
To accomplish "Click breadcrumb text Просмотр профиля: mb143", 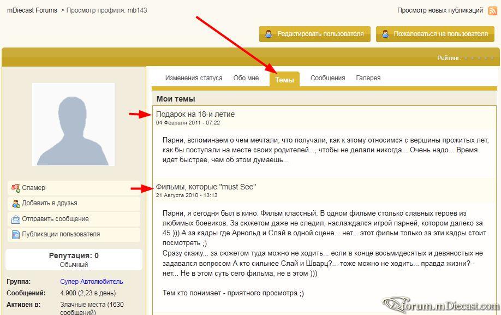I will click(107, 10).
